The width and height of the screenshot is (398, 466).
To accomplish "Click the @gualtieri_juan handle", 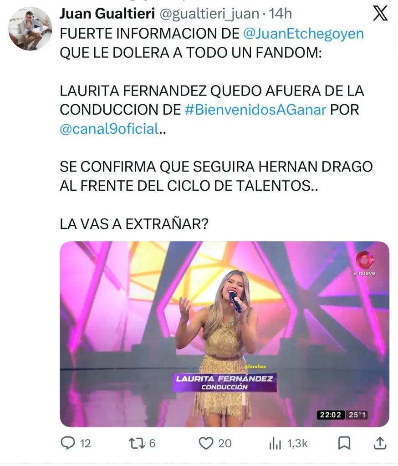I will tap(210, 14).
